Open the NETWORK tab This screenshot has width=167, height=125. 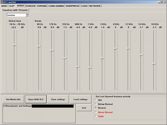click(95, 6)
